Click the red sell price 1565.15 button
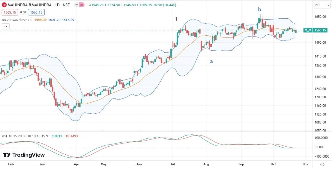 (10, 12)
